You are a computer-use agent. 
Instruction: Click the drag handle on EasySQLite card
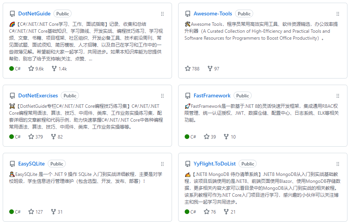[x=162, y=164]
